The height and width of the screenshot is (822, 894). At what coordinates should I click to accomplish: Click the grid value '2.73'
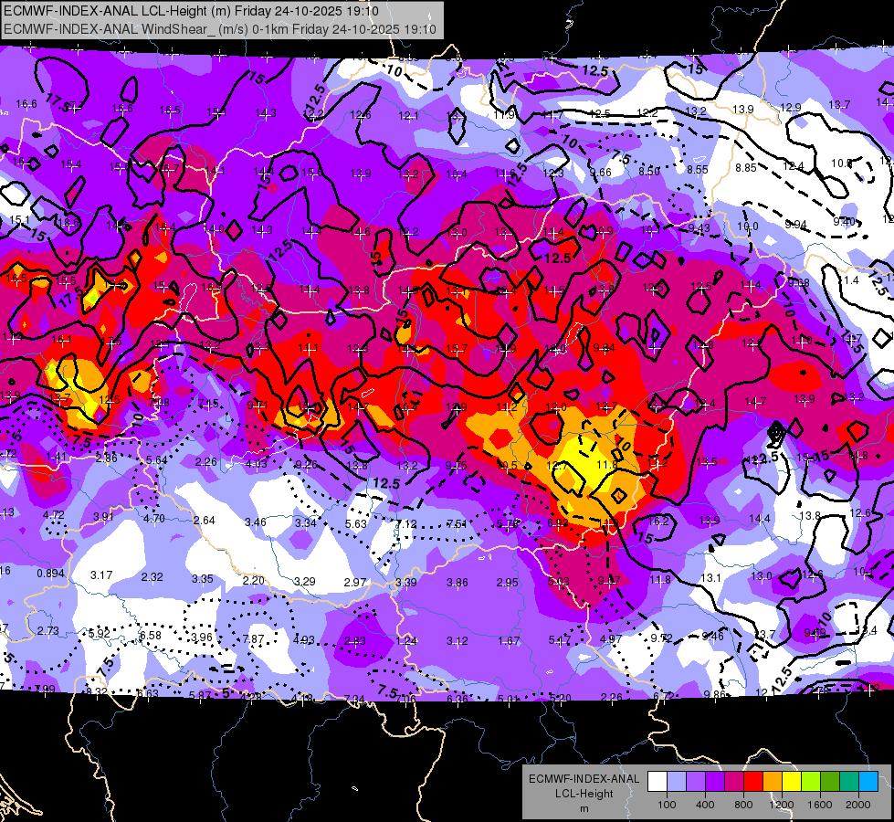point(48,631)
